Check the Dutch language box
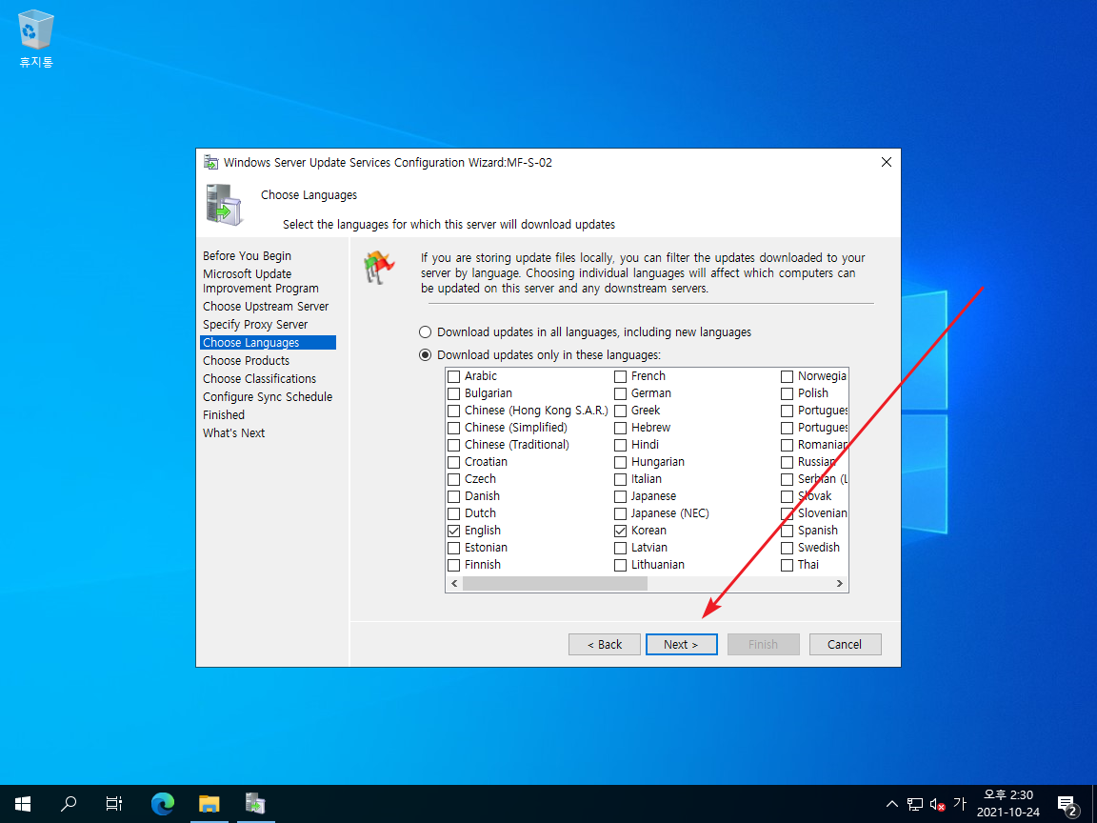 coord(454,513)
